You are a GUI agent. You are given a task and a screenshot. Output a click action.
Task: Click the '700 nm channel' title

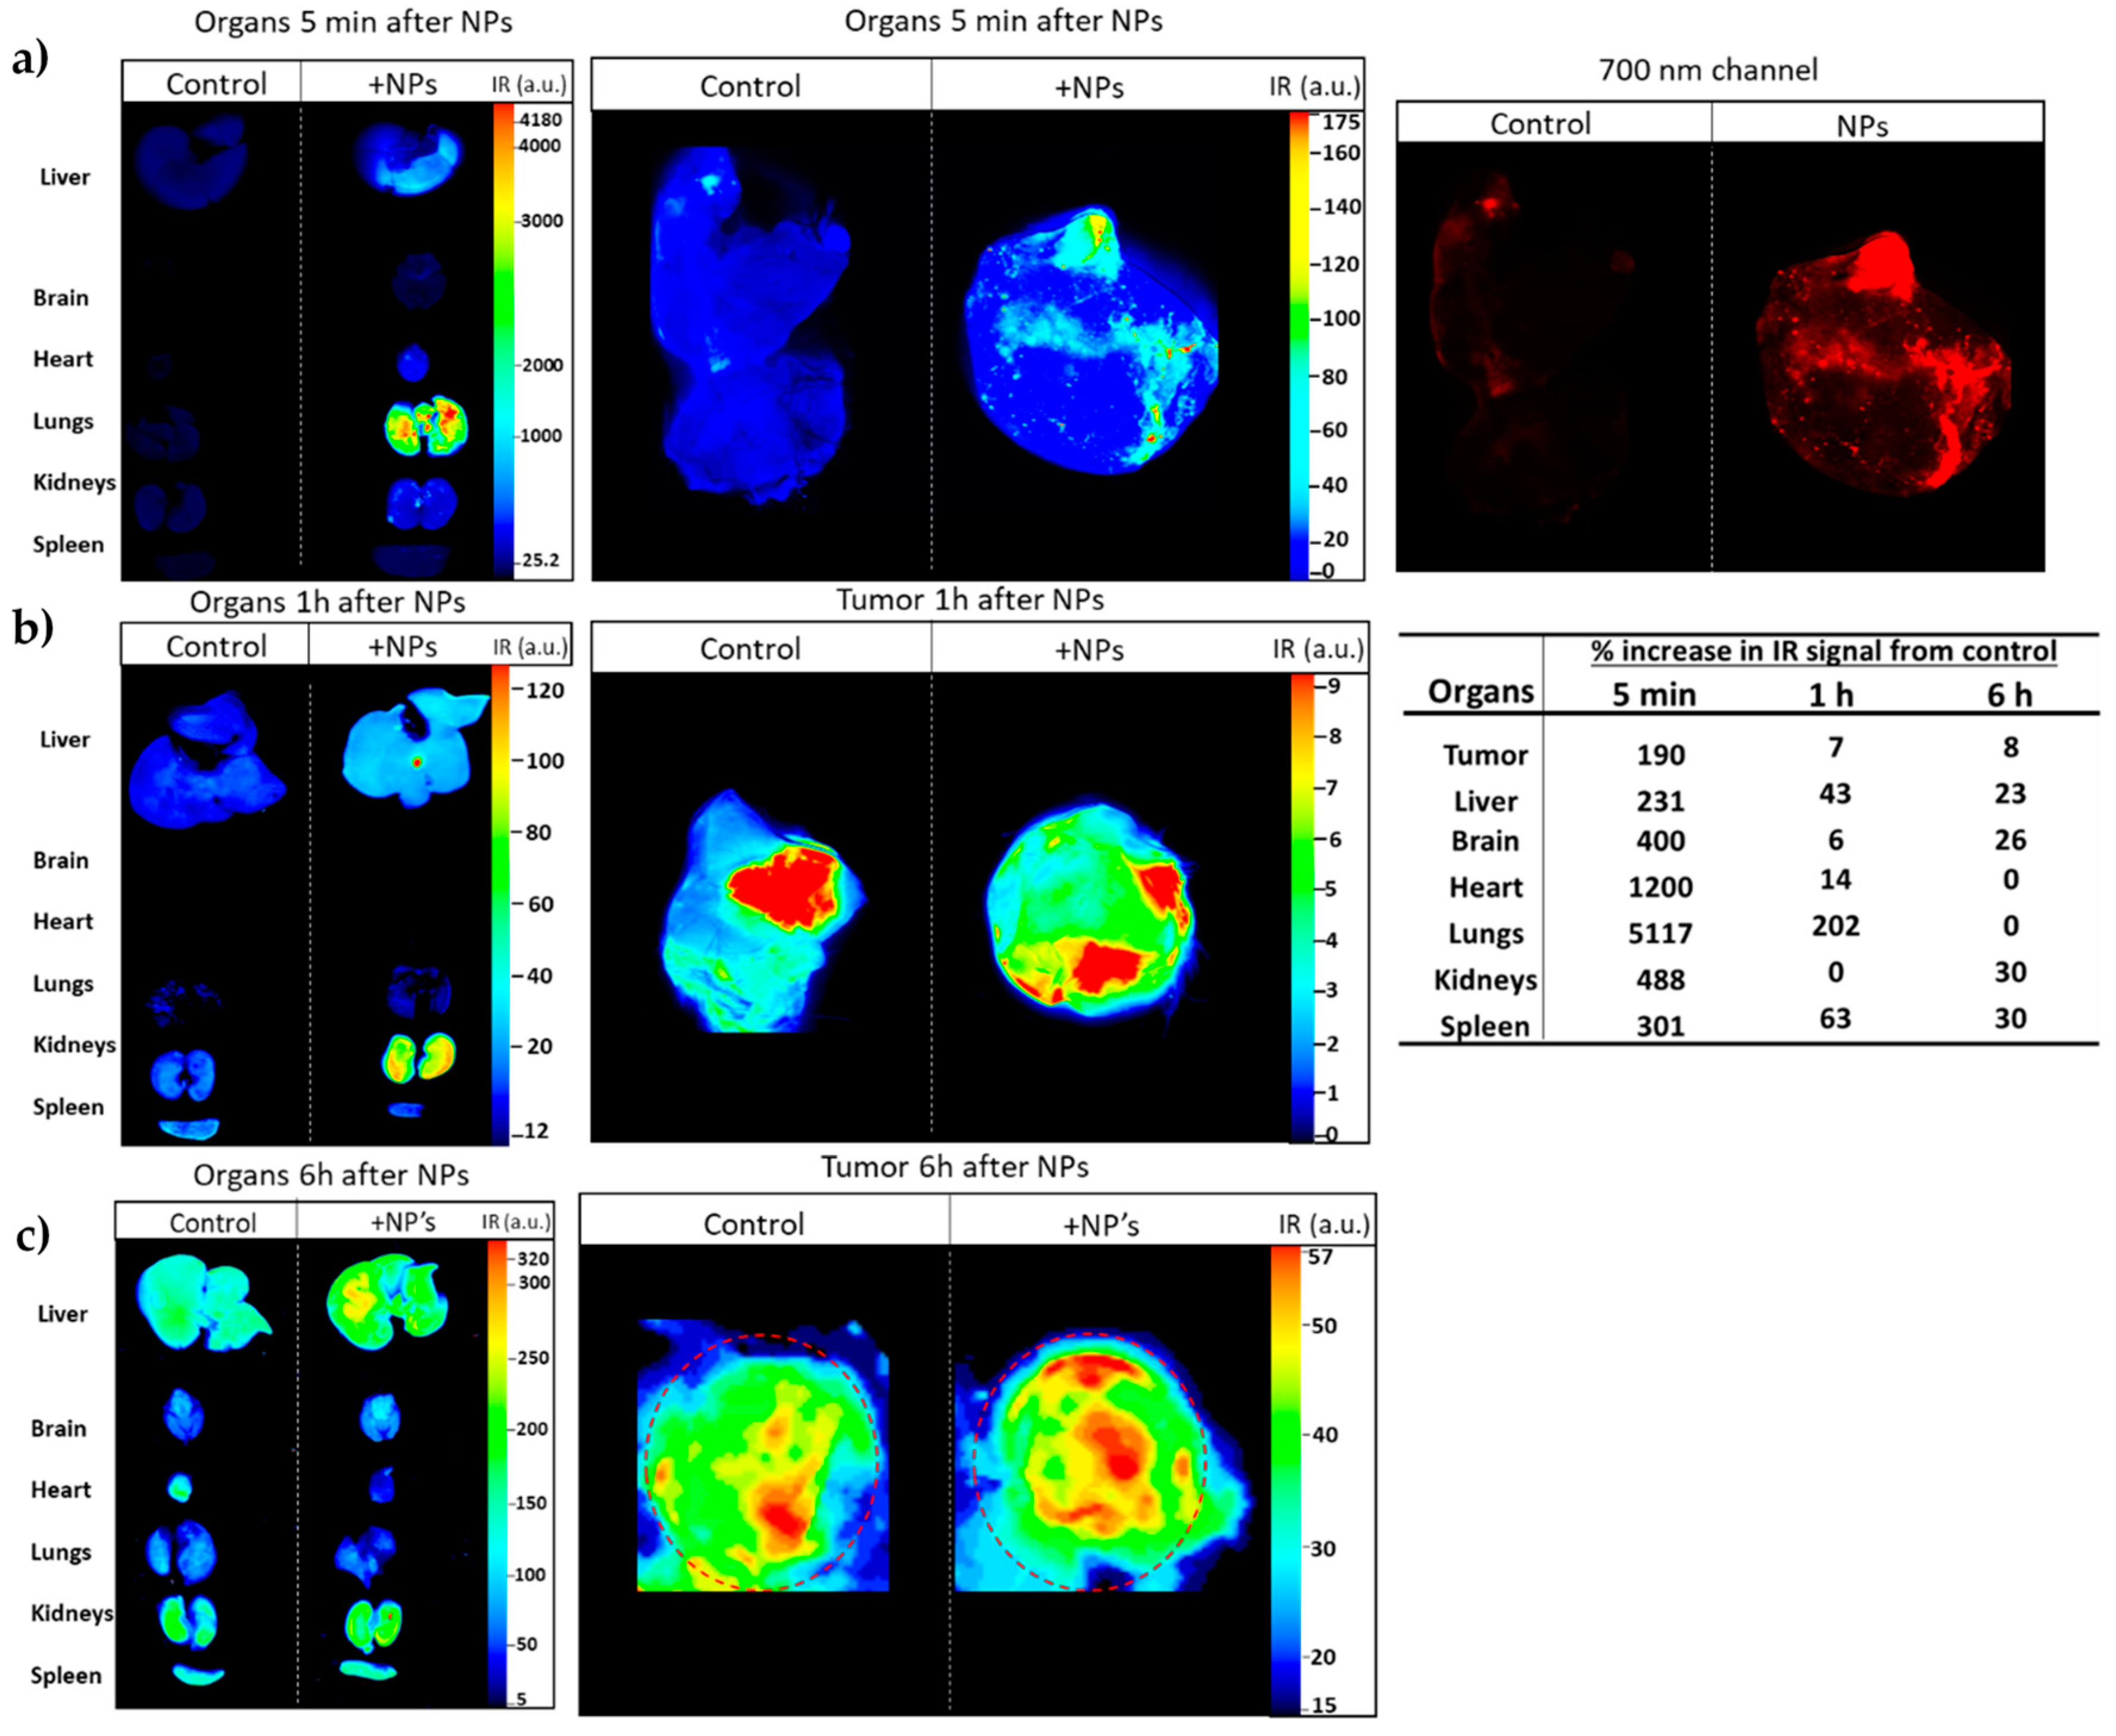[x=1708, y=70]
